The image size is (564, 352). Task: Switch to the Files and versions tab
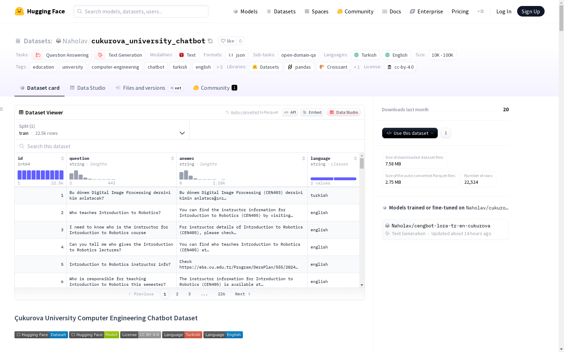click(149, 88)
